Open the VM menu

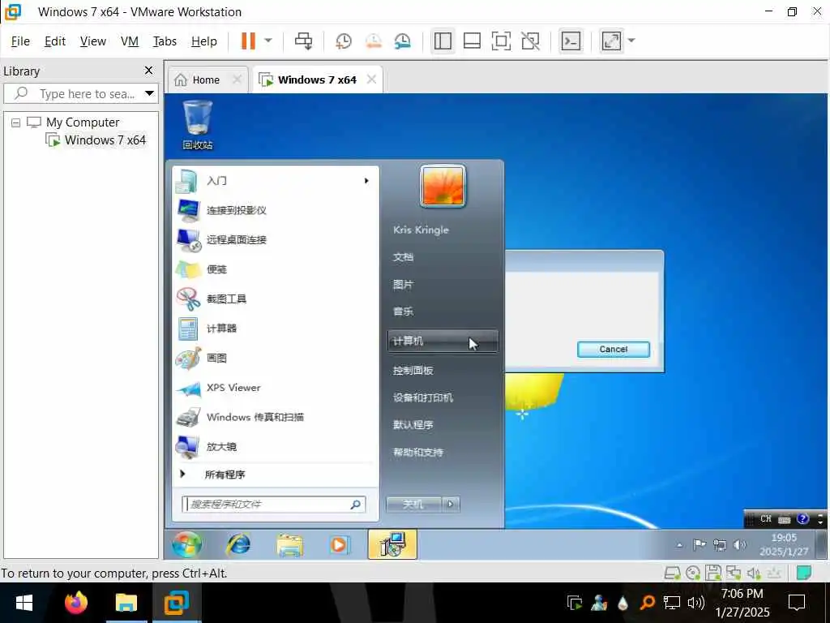129,41
